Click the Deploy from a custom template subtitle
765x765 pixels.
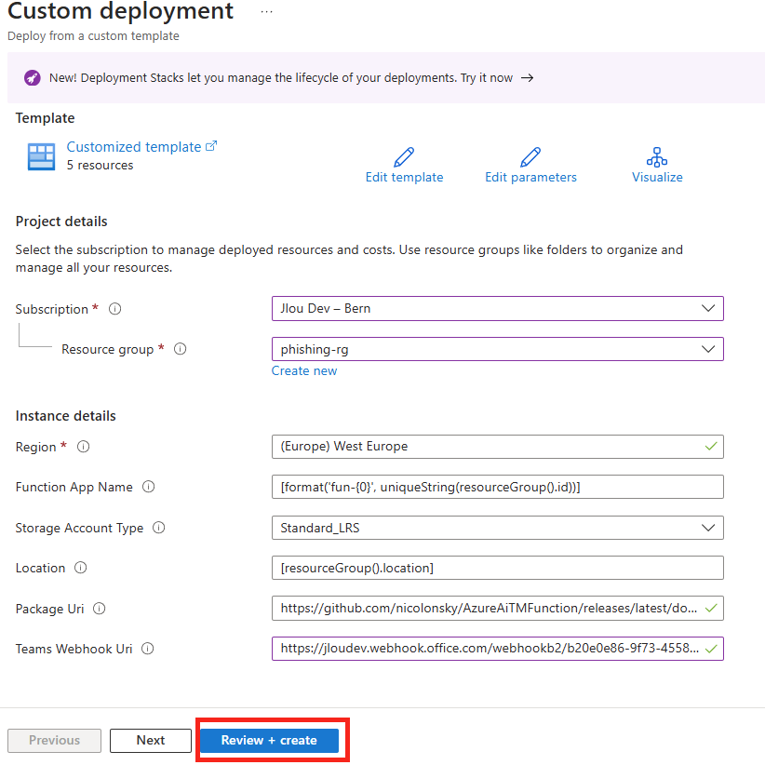pos(93,36)
